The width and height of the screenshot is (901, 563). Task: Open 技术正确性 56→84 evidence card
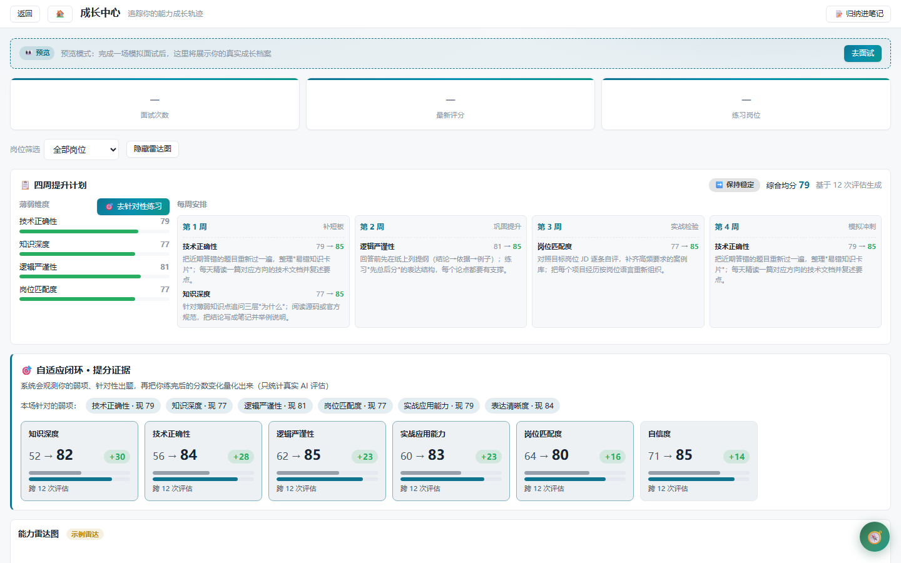[203, 461]
